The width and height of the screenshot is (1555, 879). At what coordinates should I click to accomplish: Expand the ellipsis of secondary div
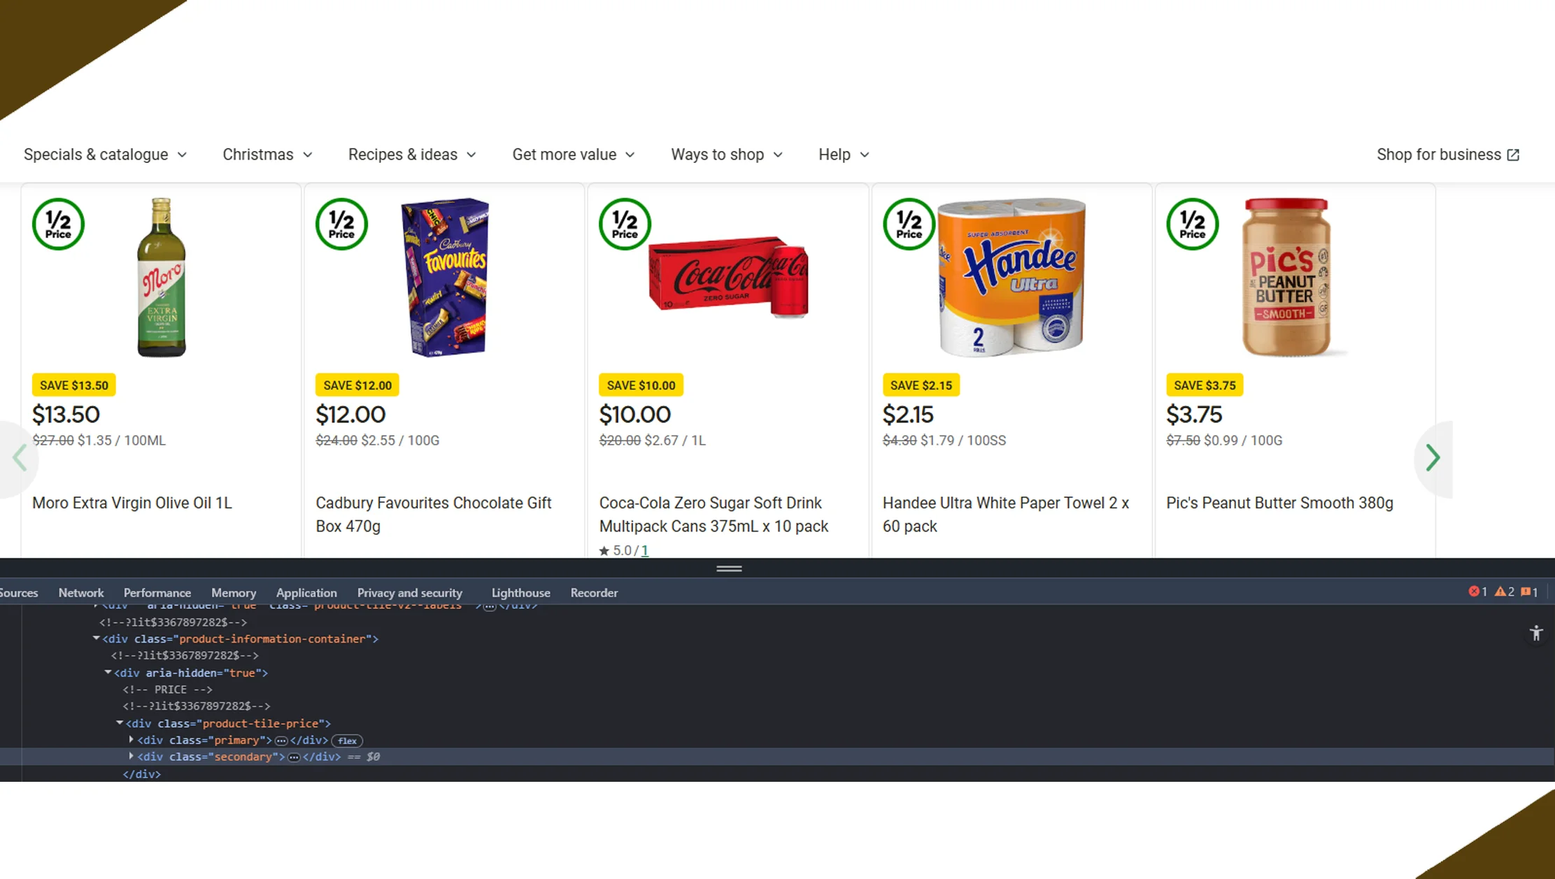pos(294,757)
